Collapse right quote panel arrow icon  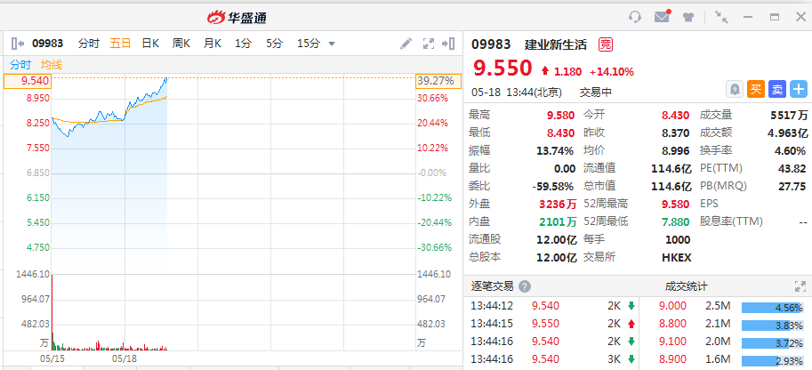point(448,44)
